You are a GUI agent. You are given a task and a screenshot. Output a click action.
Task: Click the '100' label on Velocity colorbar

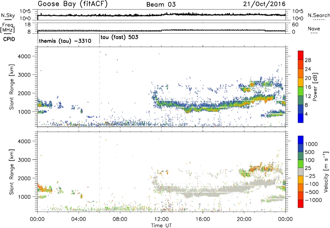click(310, 160)
